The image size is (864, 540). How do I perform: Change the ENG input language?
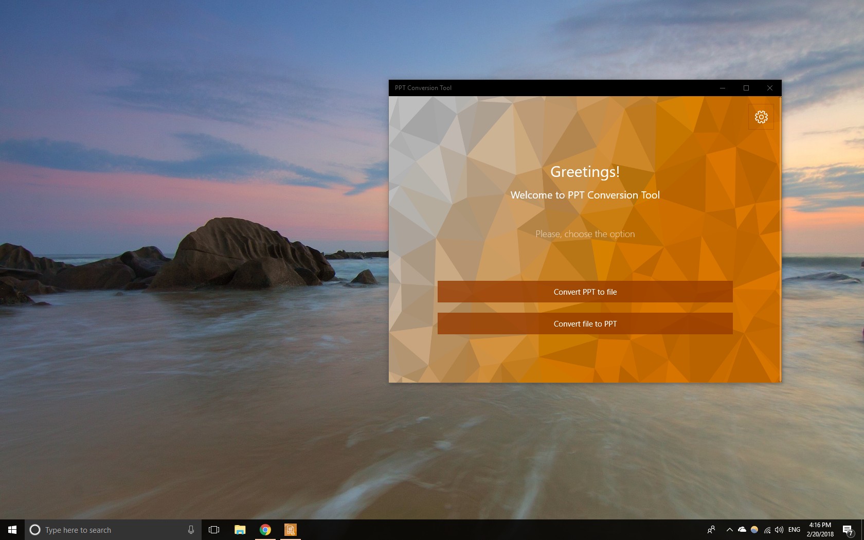tap(794, 530)
